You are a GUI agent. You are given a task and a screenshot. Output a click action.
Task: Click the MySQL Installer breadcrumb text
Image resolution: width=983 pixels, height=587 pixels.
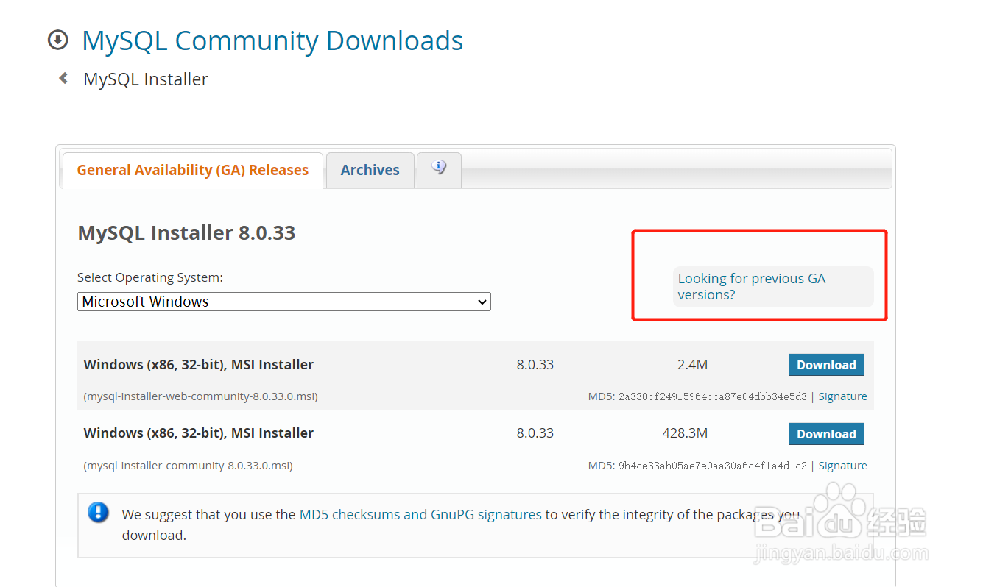146,79
